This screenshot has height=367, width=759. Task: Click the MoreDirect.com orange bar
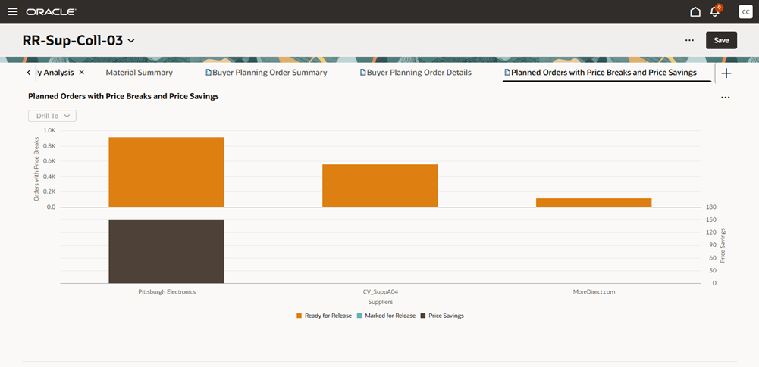tap(594, 203)
